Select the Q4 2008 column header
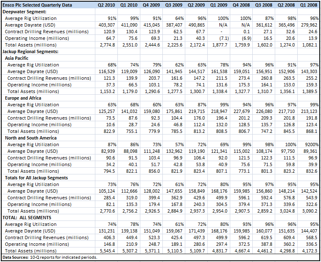321x262 pixels. [x=241, y=5]
